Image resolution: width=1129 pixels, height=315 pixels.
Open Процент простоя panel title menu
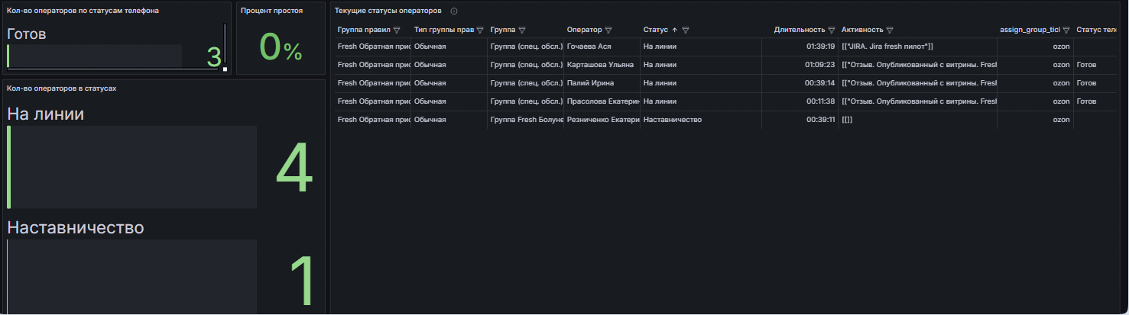pos(271,11)
